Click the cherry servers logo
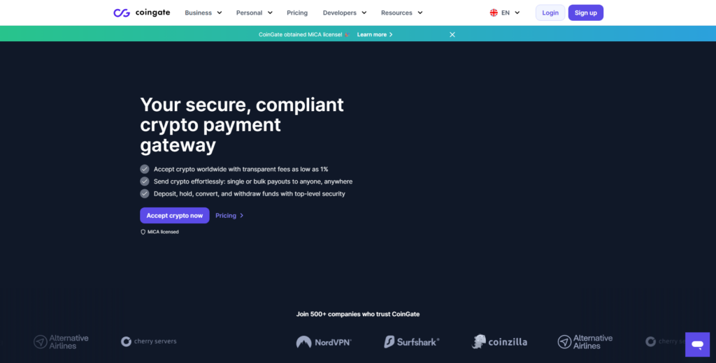Screen dimensions: 716x363 (148, 341)
